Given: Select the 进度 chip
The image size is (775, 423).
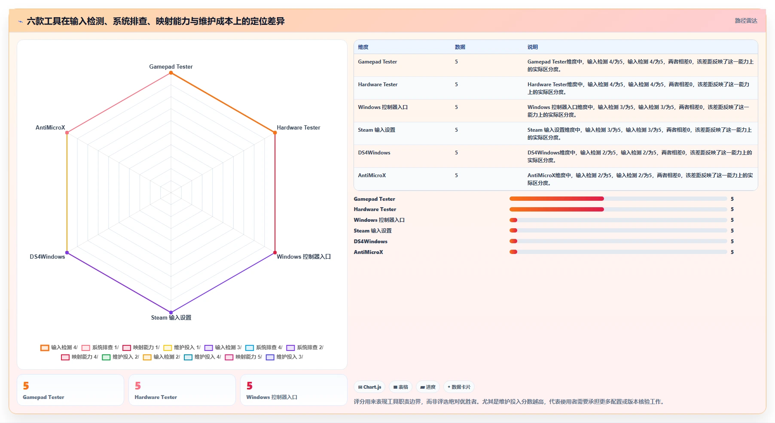Looking at the screenshot, I should click(x=428, y=387).
